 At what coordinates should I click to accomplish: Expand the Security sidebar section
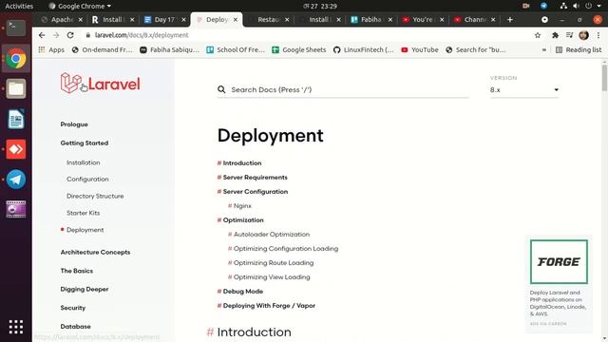click(x=73, y=308)
